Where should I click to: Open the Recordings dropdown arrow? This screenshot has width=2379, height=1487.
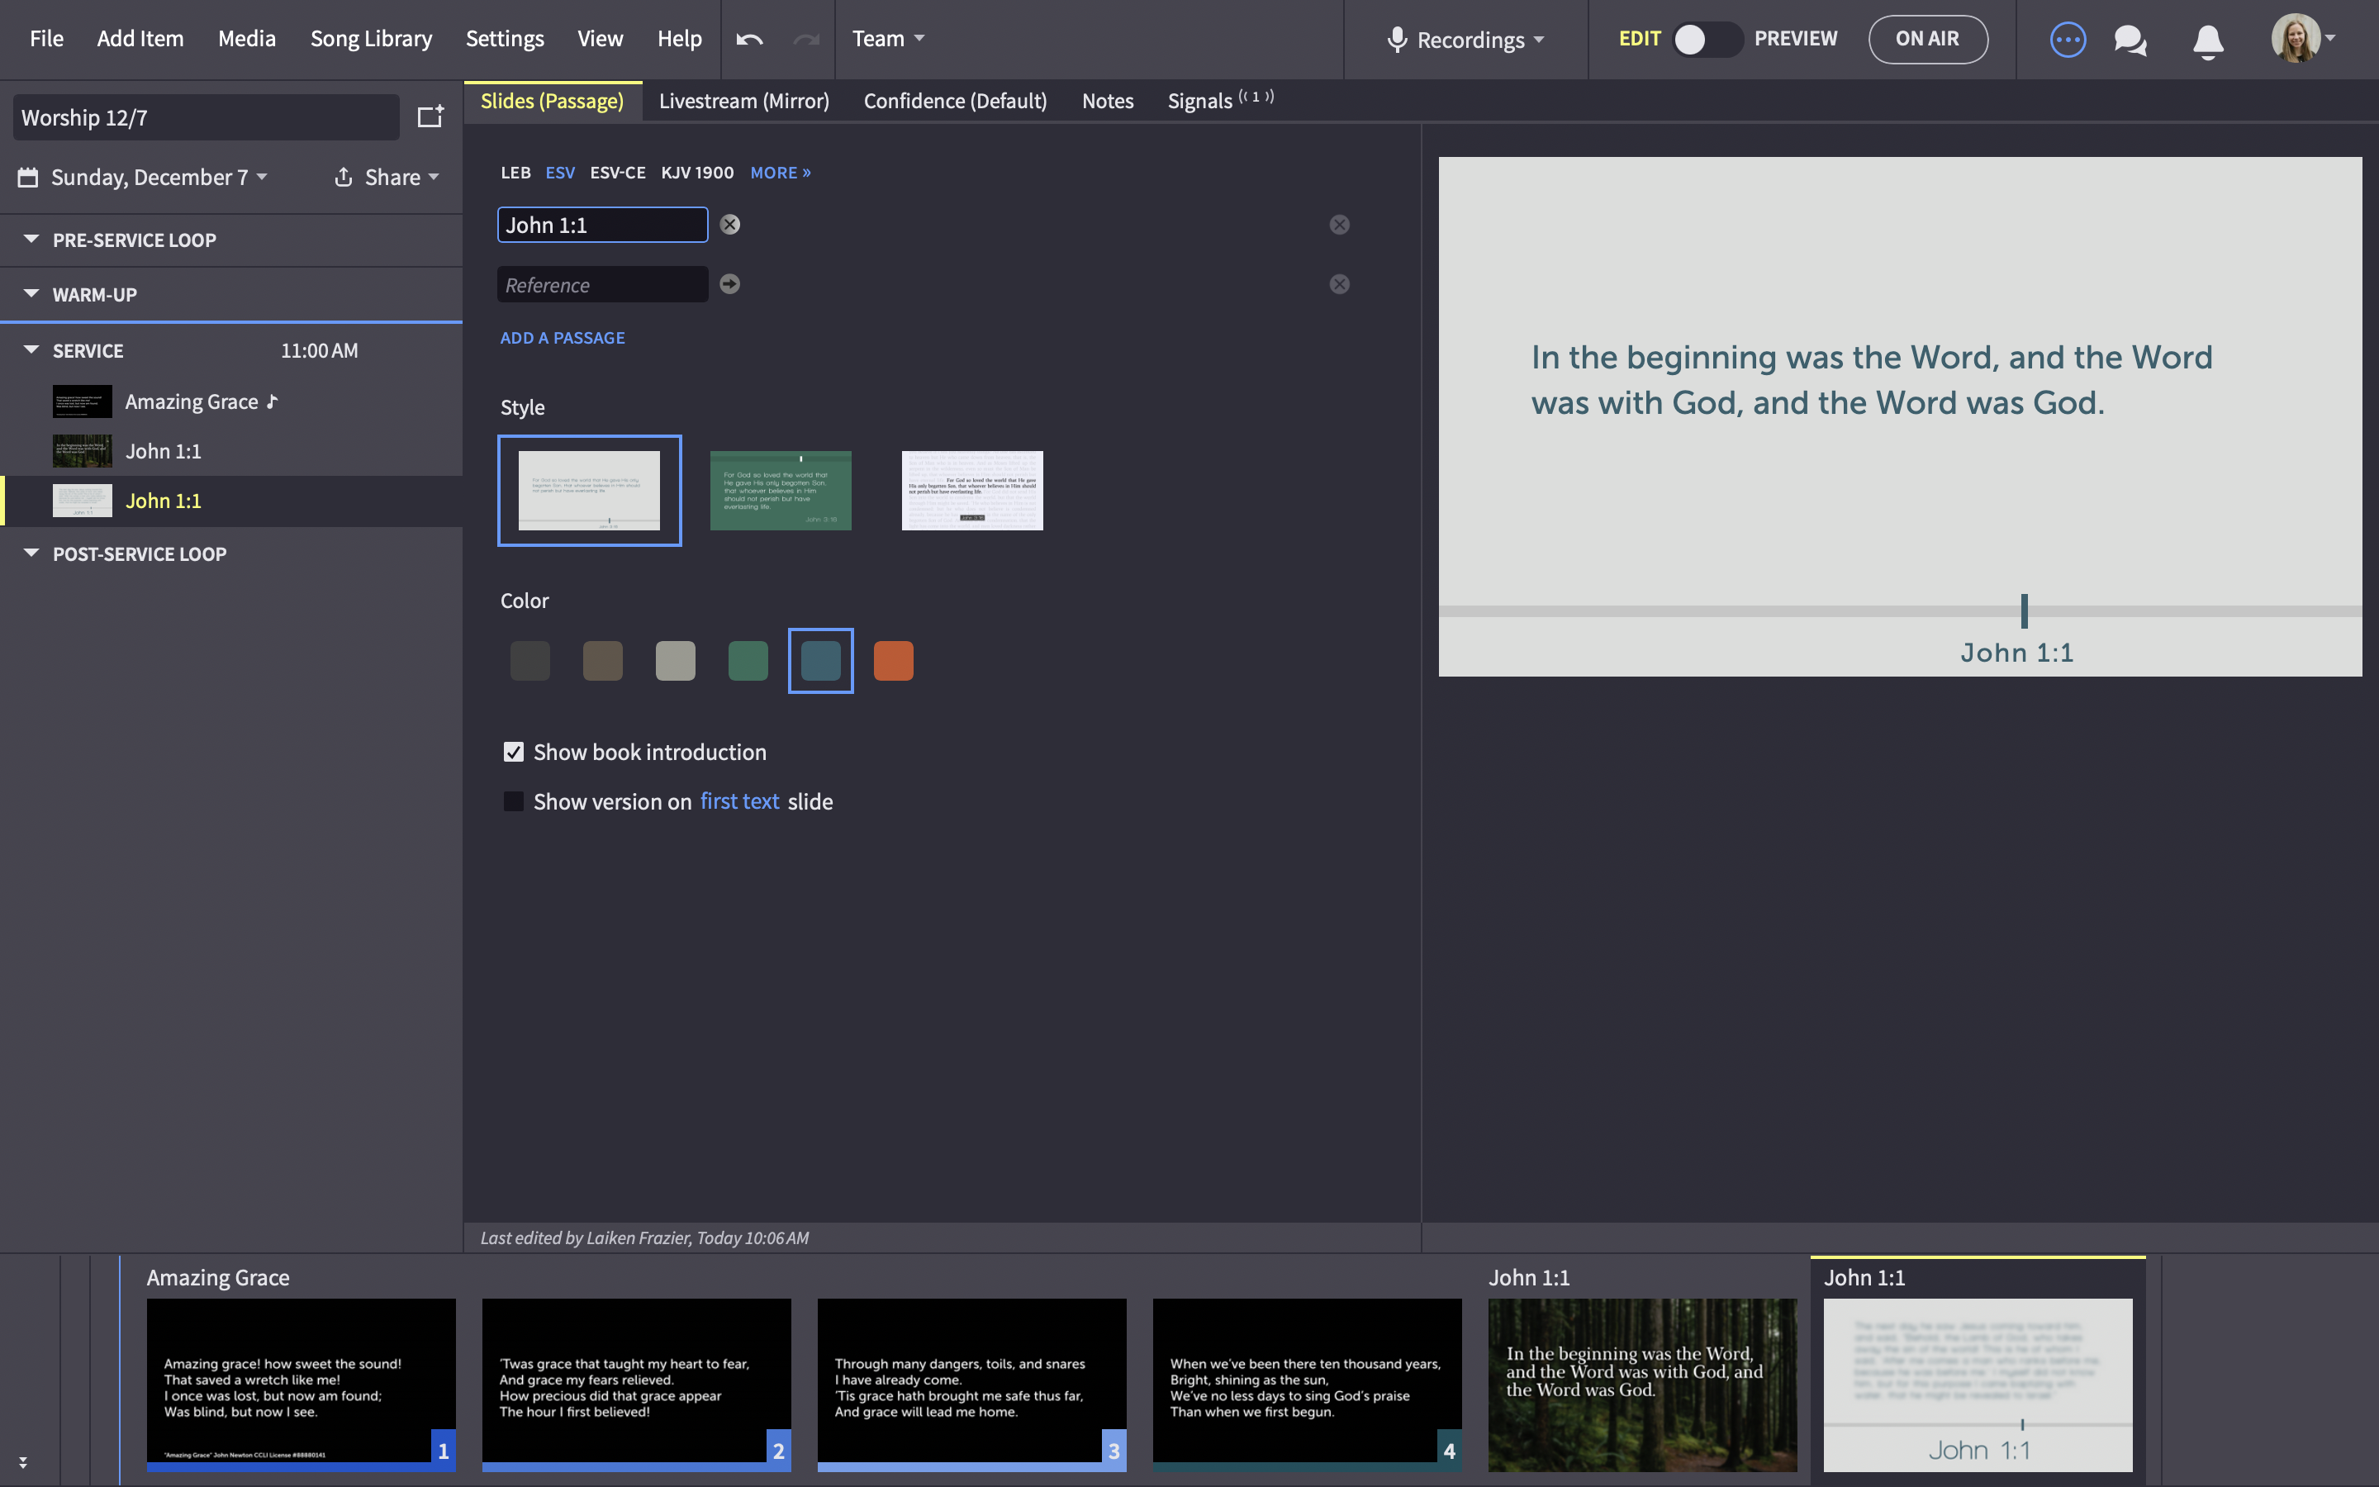coord(1538,40)
